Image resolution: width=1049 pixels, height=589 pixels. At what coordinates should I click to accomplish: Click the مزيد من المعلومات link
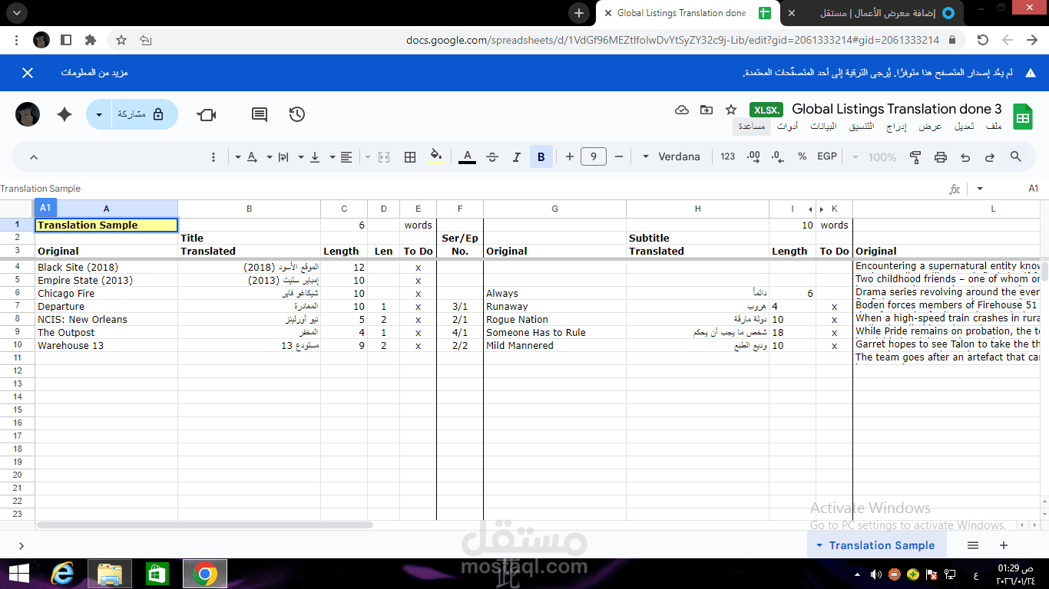coord(94,73)
